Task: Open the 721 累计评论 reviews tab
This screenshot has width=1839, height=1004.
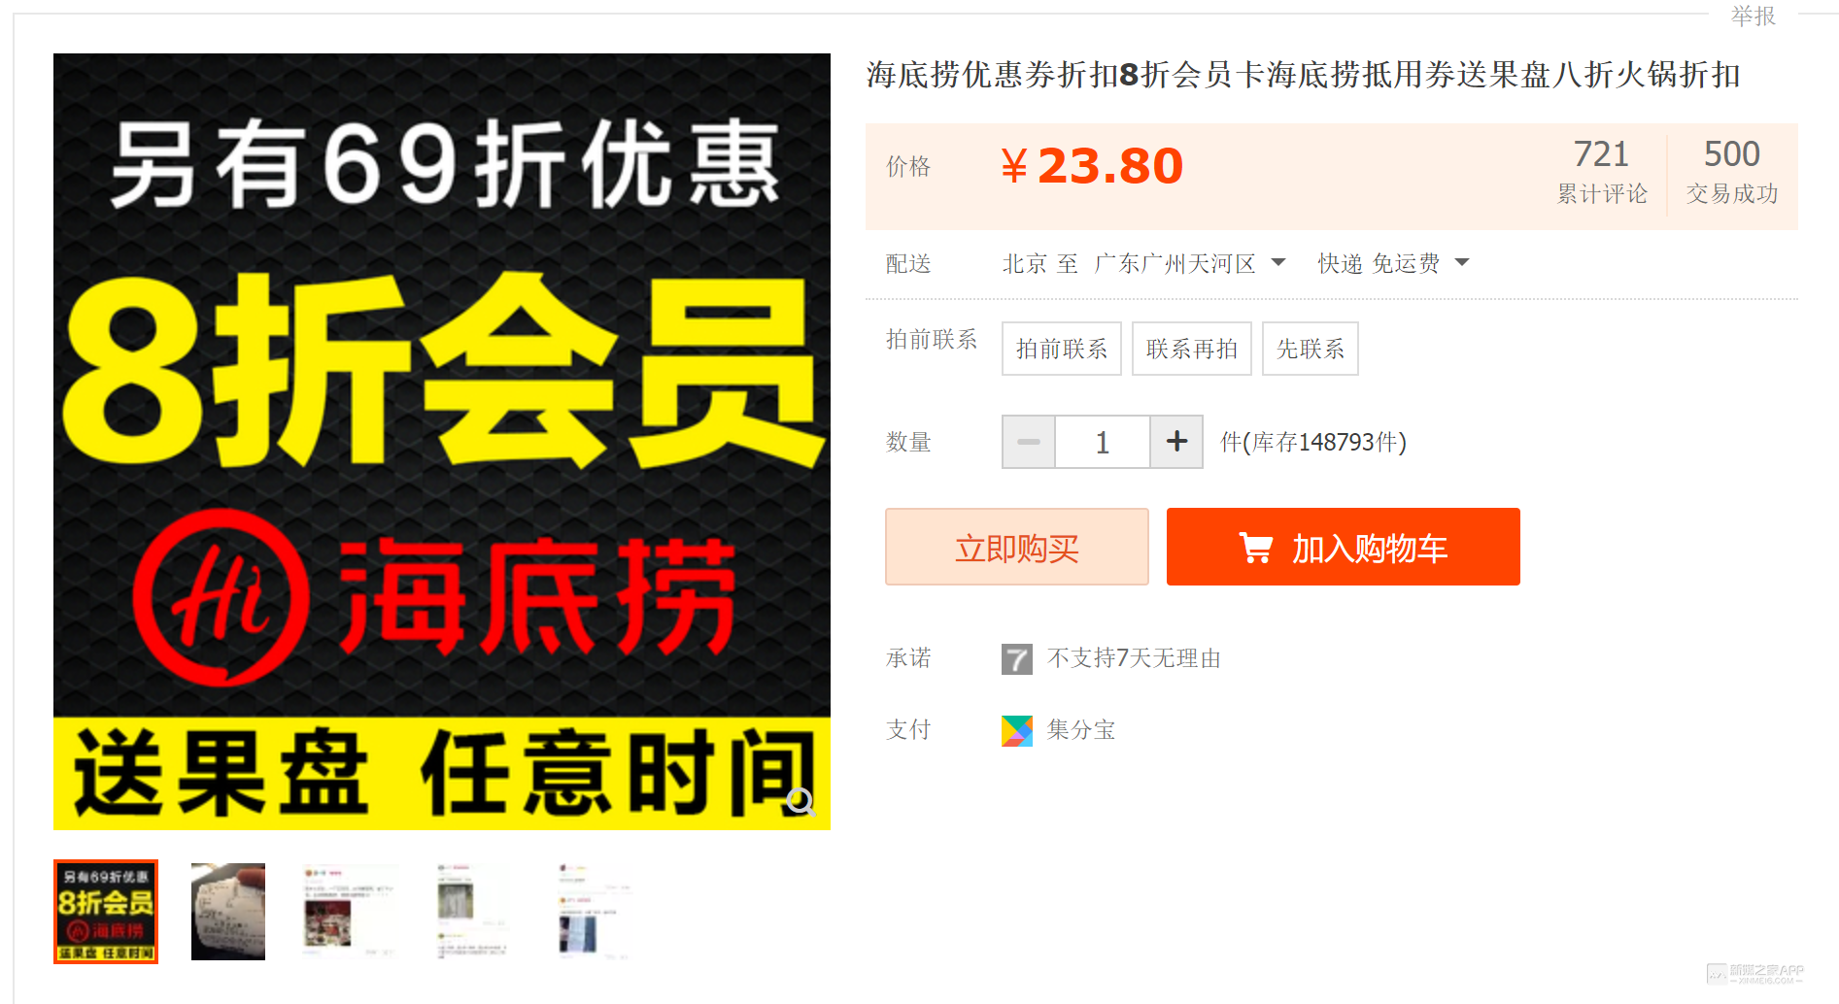Action: [x=1602, y=171]
